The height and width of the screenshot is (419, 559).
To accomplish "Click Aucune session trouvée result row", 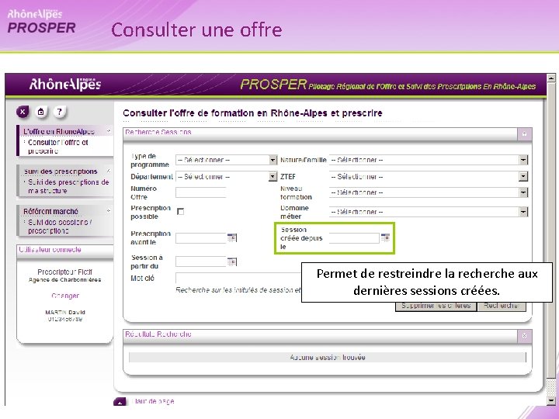I will pos(328,358).
